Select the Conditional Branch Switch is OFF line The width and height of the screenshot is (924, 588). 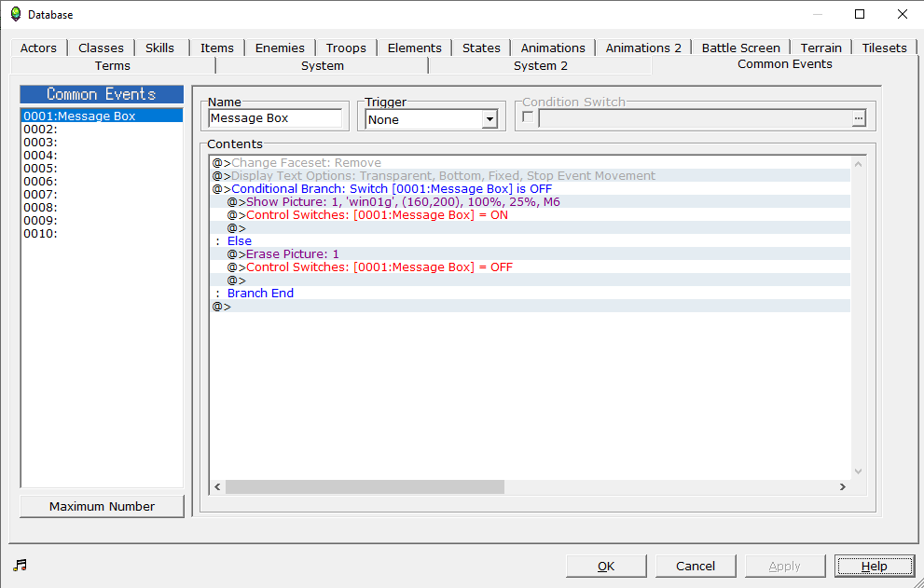pyautogui.click(x=531, y=188)
